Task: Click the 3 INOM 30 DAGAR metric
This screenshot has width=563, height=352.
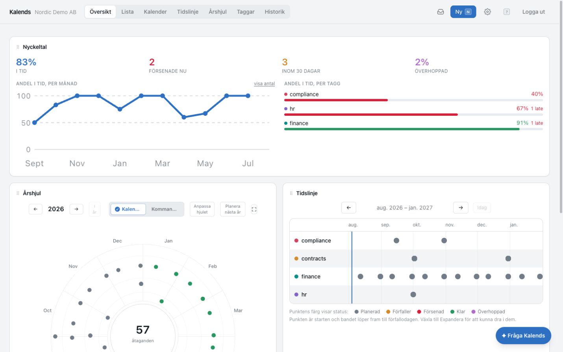Action: click(x=301, y=65)
